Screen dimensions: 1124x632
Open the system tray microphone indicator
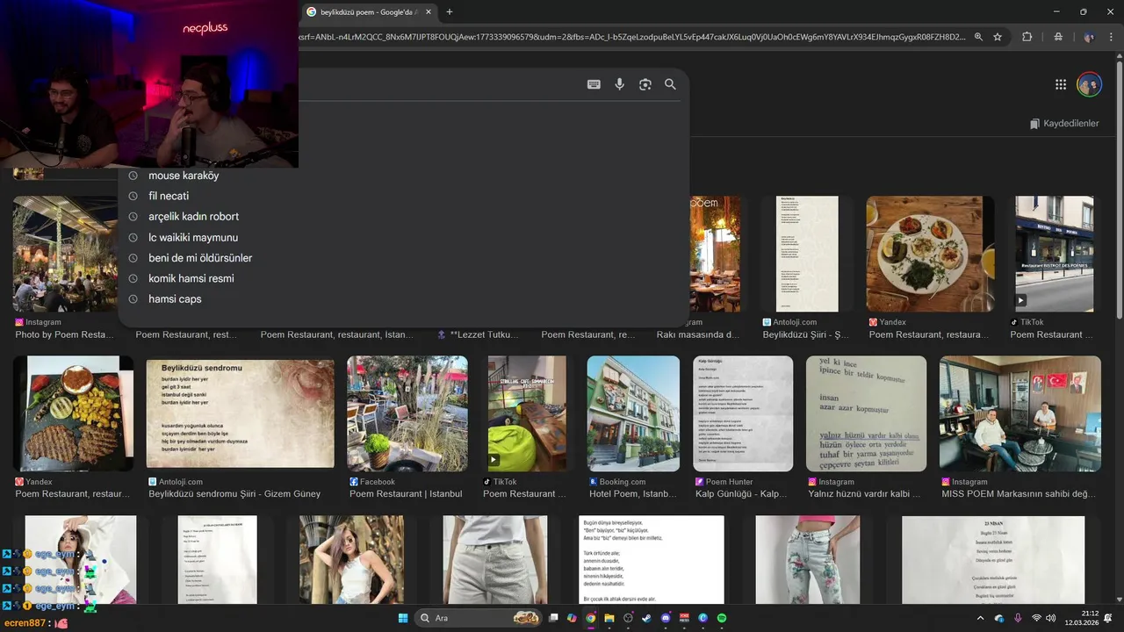(1018, 618)
